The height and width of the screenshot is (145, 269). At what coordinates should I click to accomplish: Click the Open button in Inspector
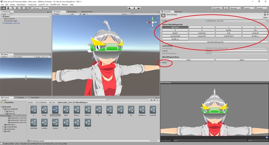(x=265, y=17)
